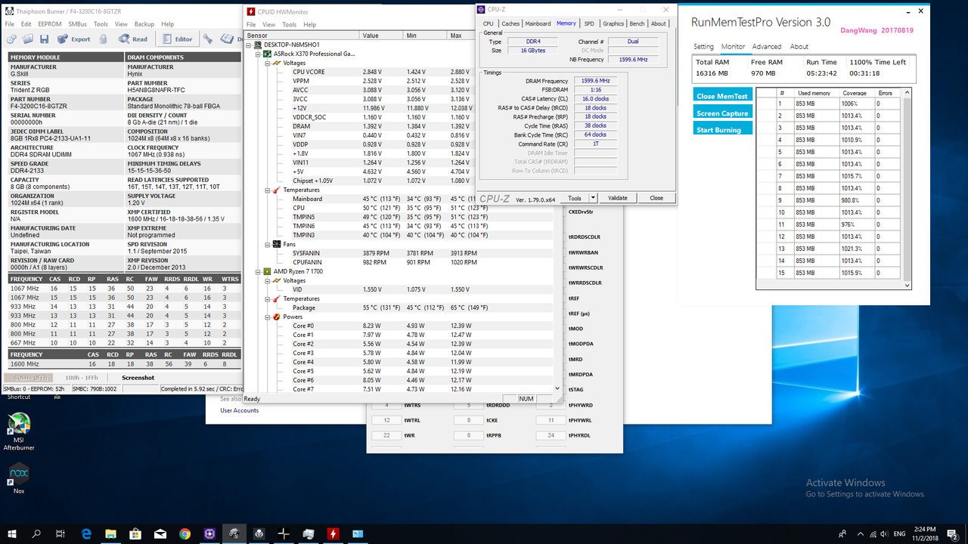Screen dimensions: 968x544
Task: Click the Validate button in CPU-Z
Action: (x=618, y=198)
